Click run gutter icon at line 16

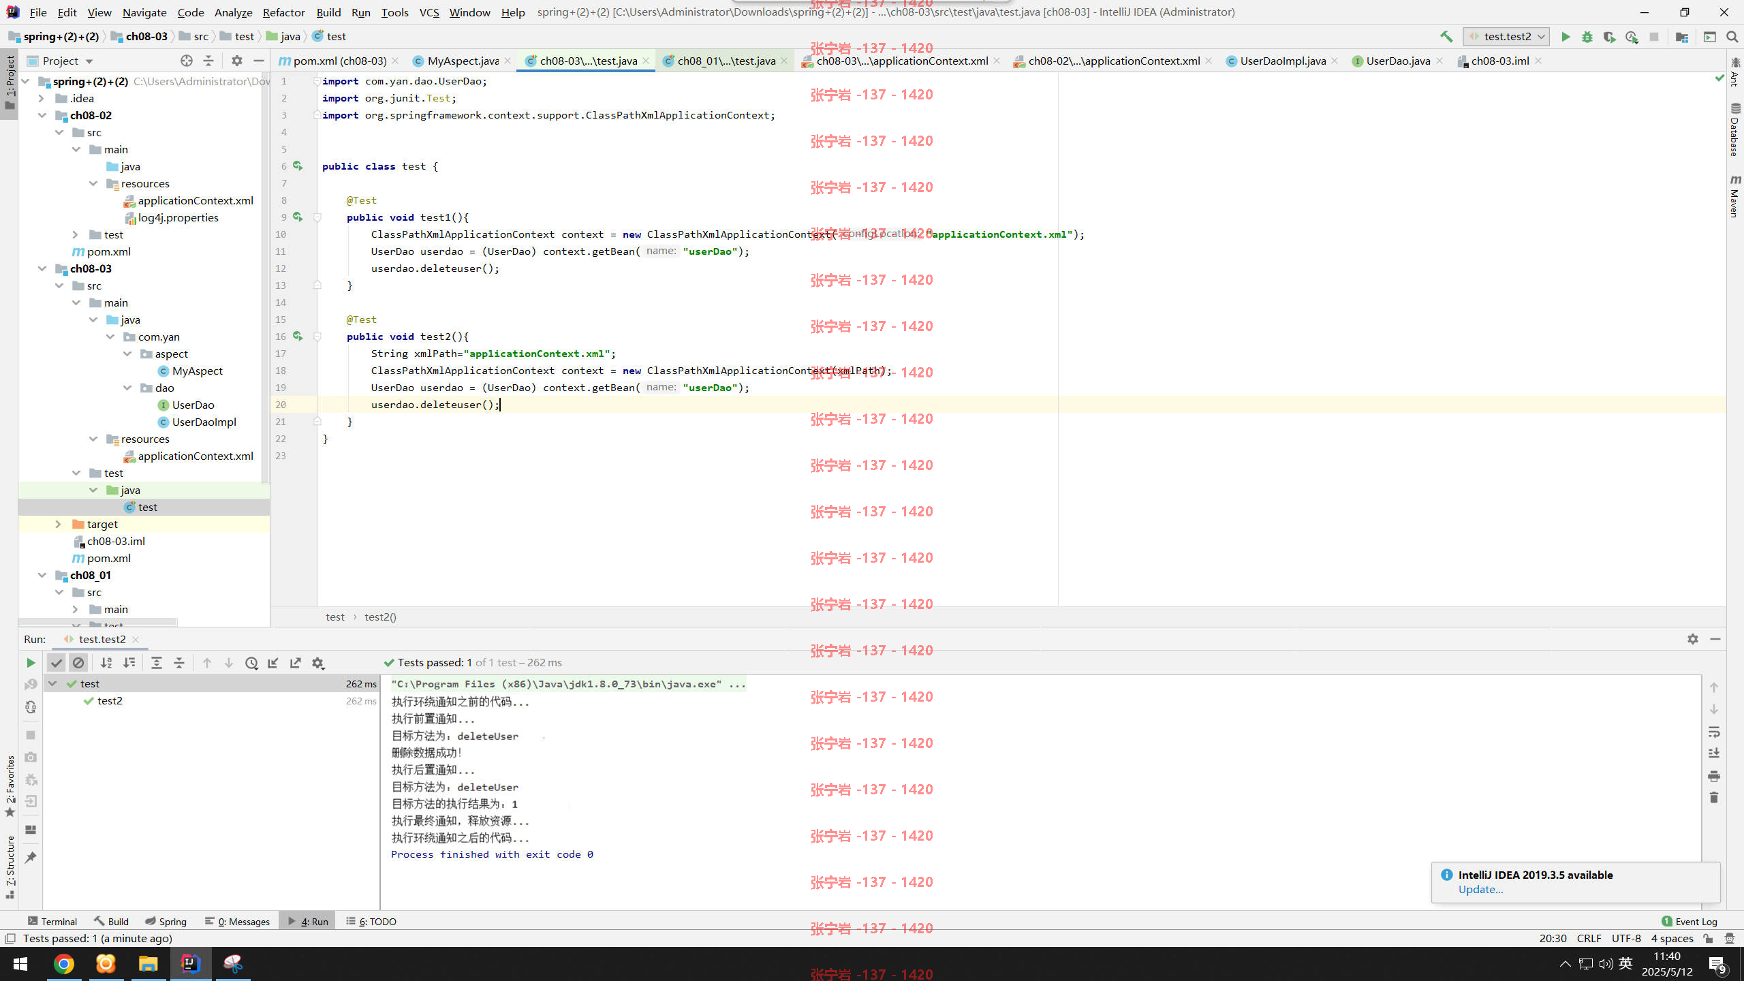point(298,336)
